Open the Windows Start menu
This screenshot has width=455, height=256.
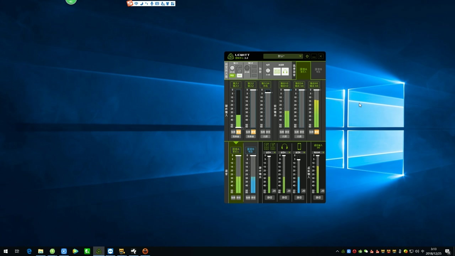pos(5,251)
